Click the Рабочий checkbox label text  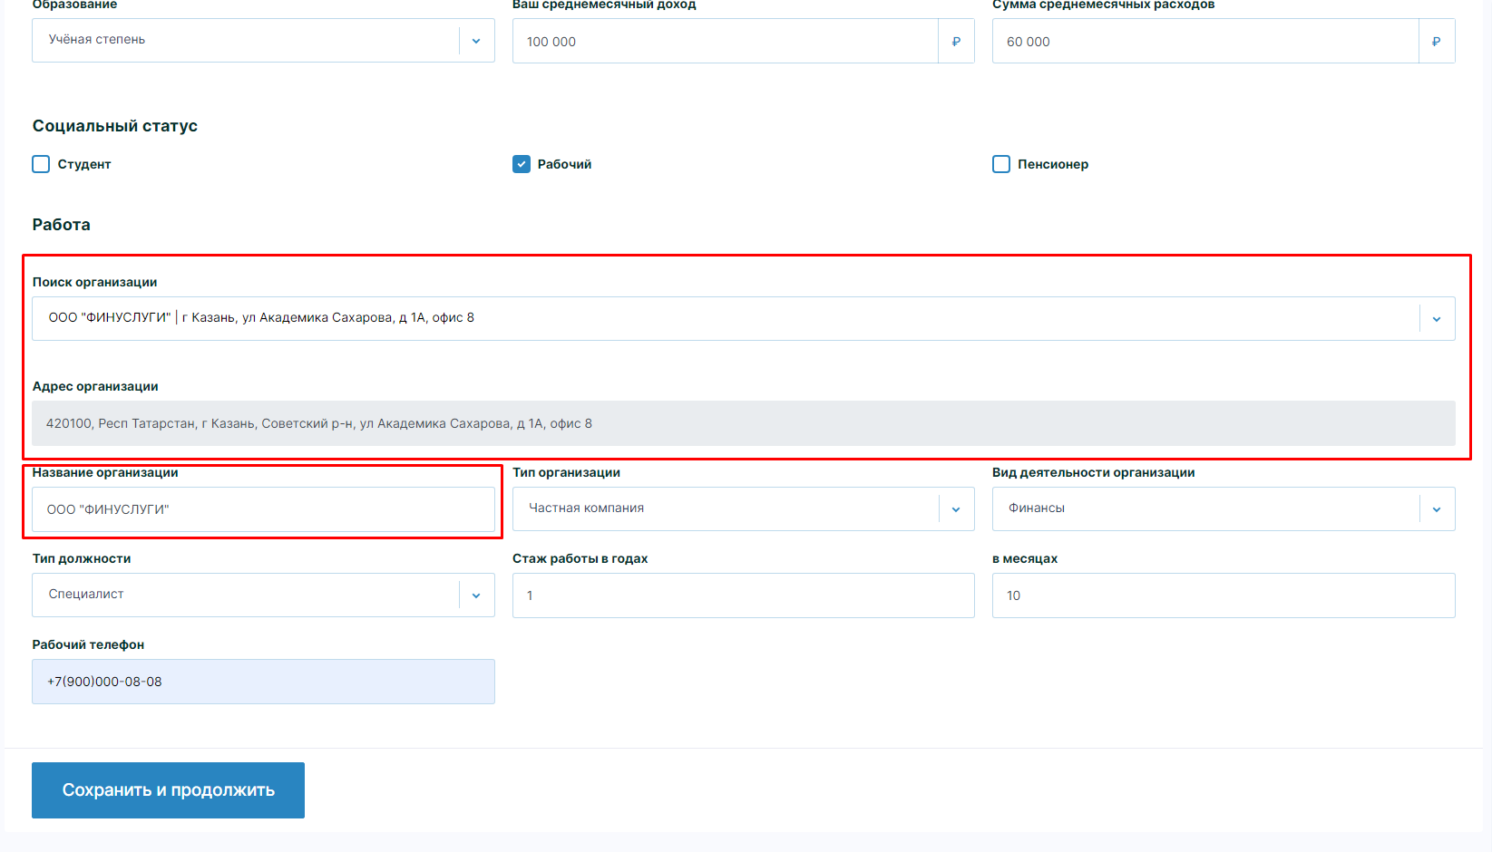pos(564,164)
